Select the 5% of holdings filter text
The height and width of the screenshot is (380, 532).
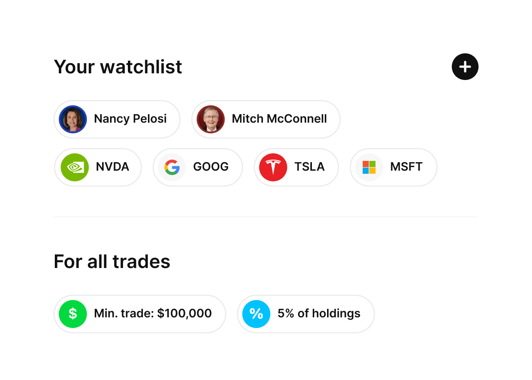click(319, 314)
